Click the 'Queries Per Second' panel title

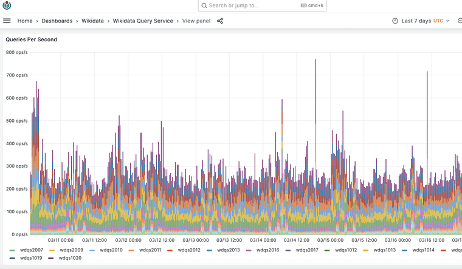click(x=31, y=39)
